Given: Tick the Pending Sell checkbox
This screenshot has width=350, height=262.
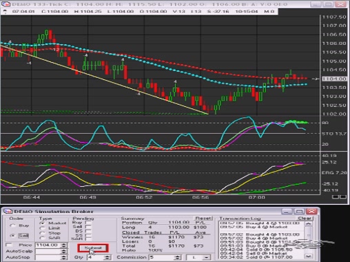Looking at the screenshot, I should pos(88,227).
